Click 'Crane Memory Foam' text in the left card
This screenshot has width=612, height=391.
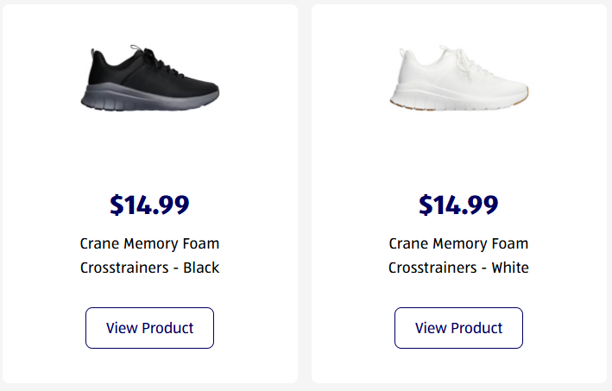[x=149, y=243]
